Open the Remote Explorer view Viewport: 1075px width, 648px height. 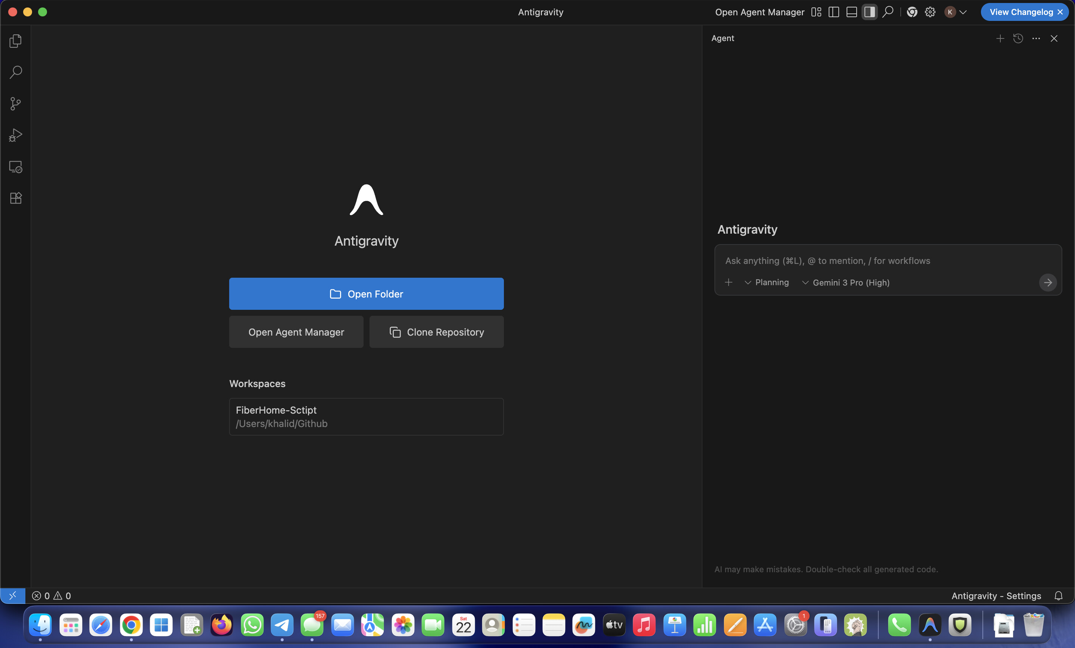pos(16,167)
